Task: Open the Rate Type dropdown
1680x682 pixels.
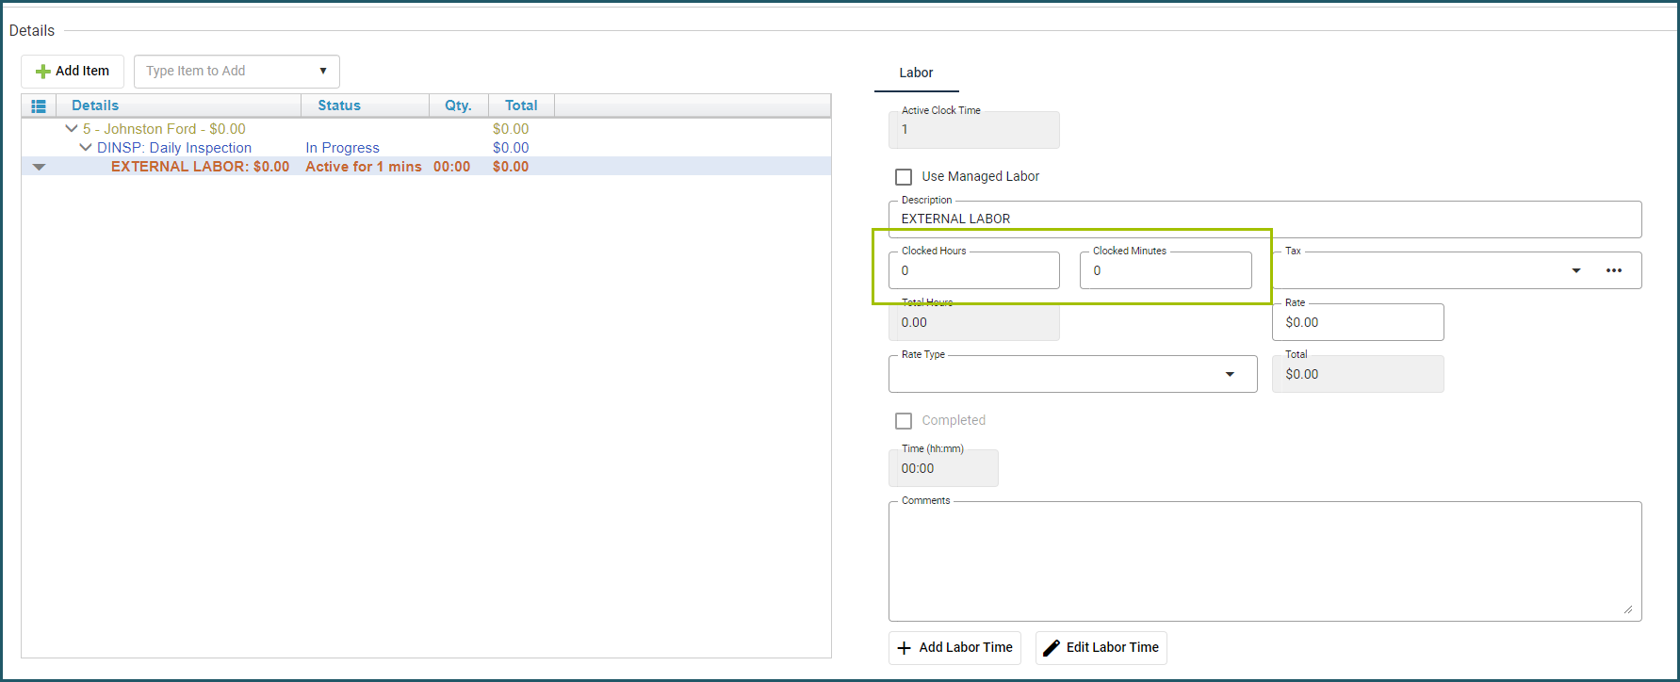Action: click(x=1229, y=374)
